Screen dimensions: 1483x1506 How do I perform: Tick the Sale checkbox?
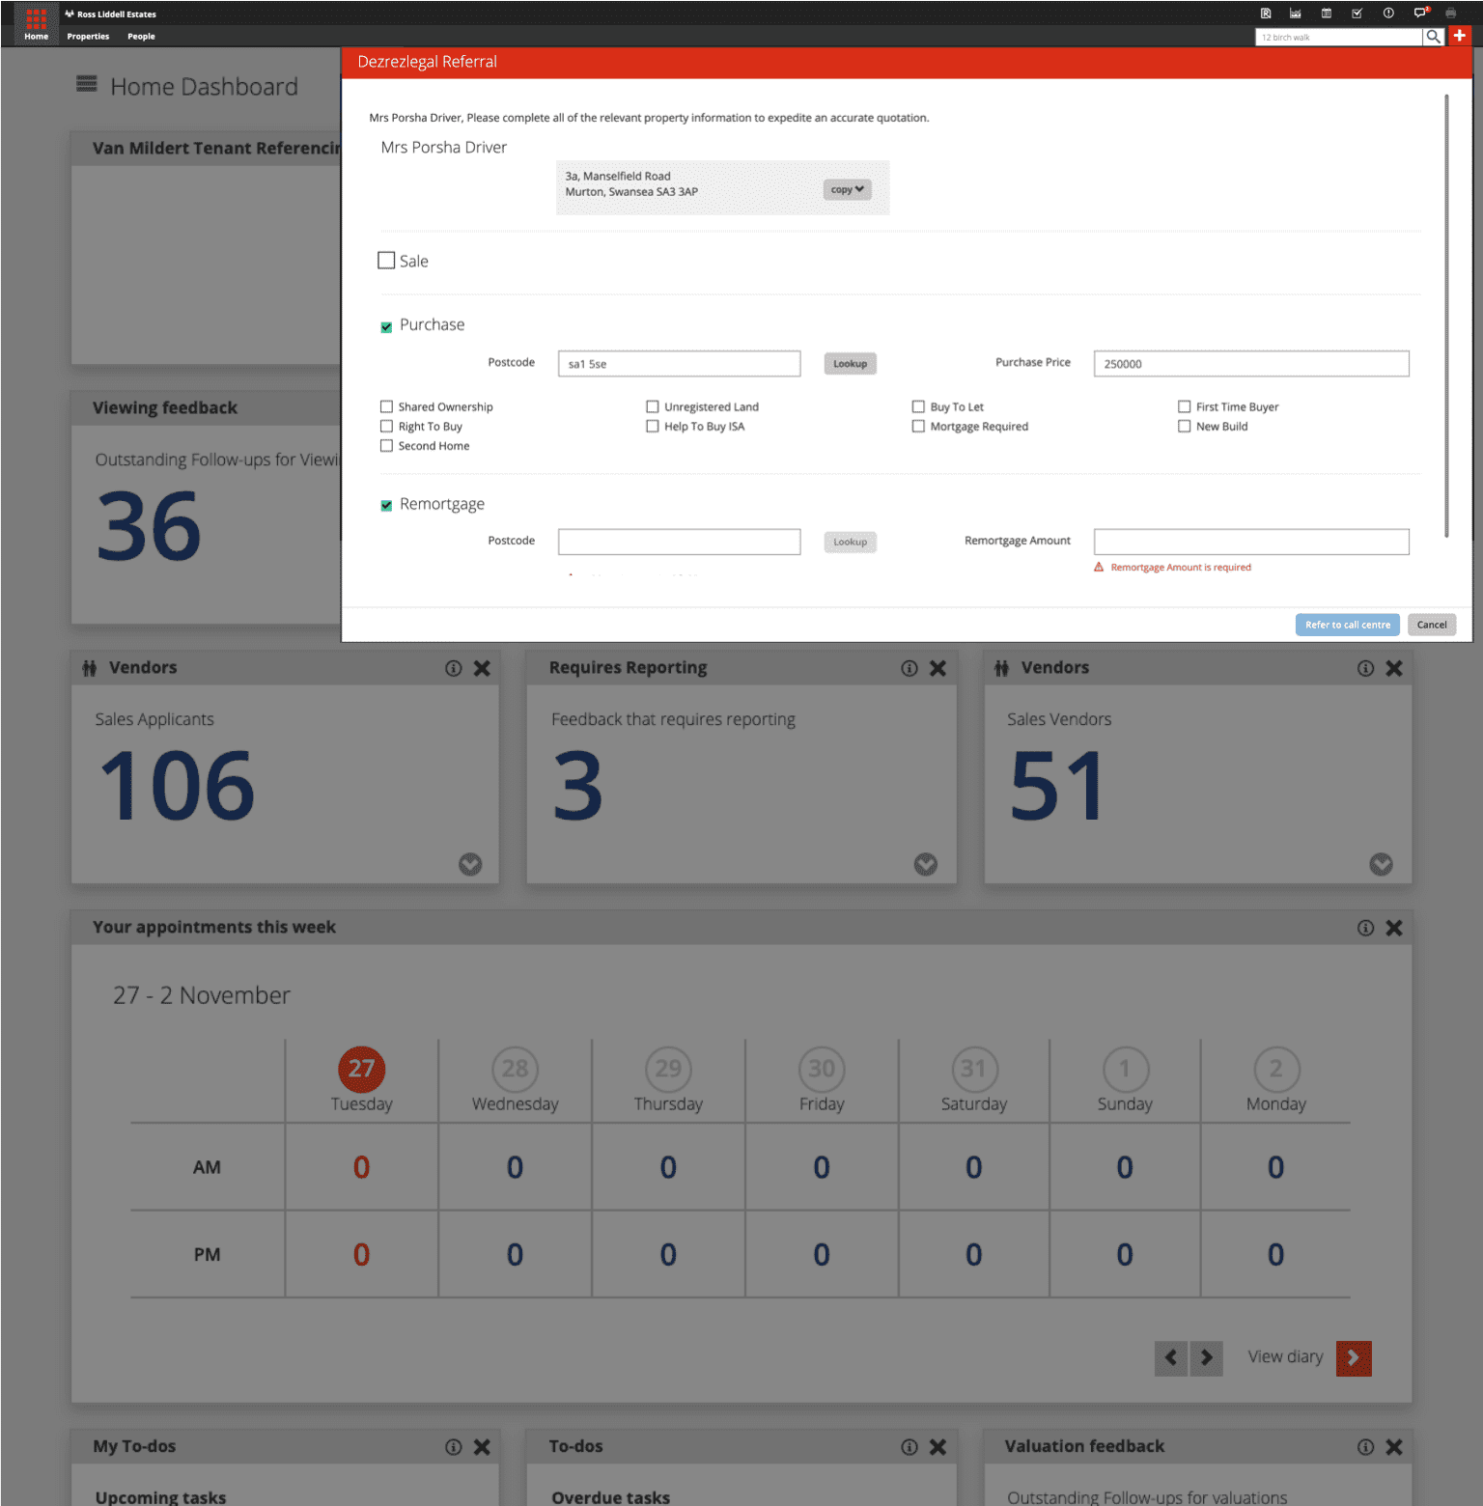point(386,261)
